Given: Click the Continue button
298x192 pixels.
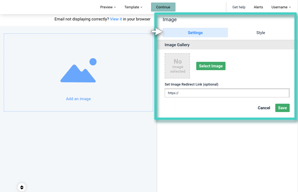Looking at the screenshot, I should pyautogui.click(x=163, y=7).
